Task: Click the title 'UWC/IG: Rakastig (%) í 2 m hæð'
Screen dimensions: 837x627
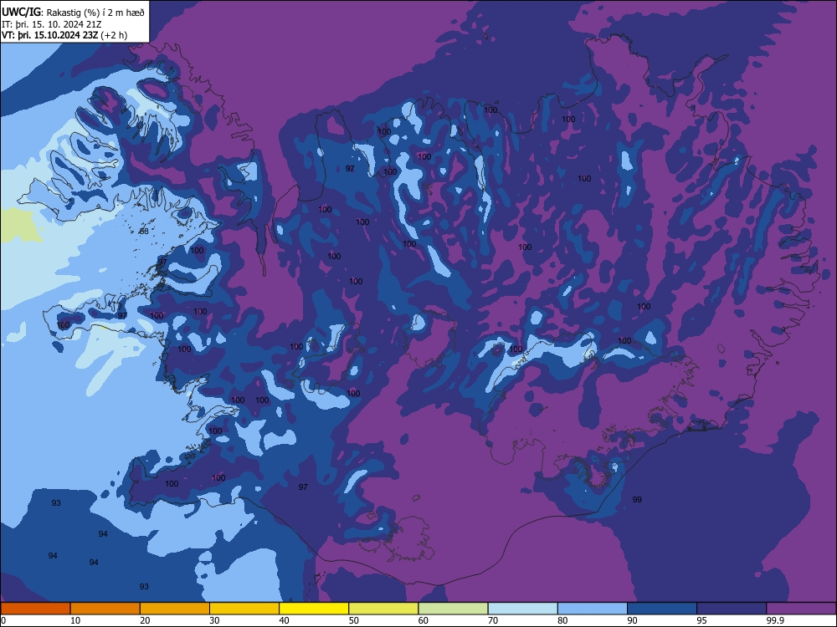Action: [x=73, y=13]
